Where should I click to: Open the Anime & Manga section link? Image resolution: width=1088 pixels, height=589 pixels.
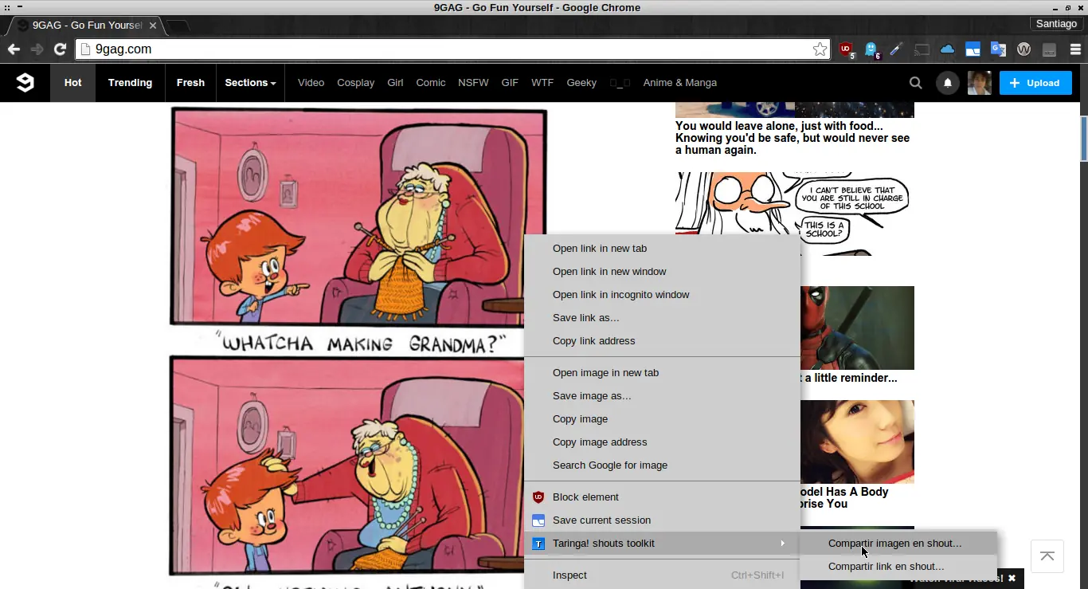[680, 83]
